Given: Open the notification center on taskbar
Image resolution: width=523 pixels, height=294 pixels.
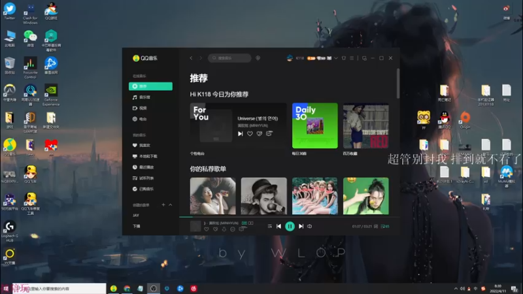Looking at the screenshot, I should click(x=515, y=289).
